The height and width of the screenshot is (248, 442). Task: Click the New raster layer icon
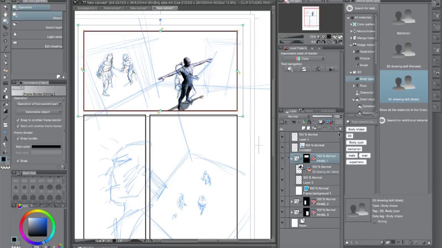[x=304, y=128]
